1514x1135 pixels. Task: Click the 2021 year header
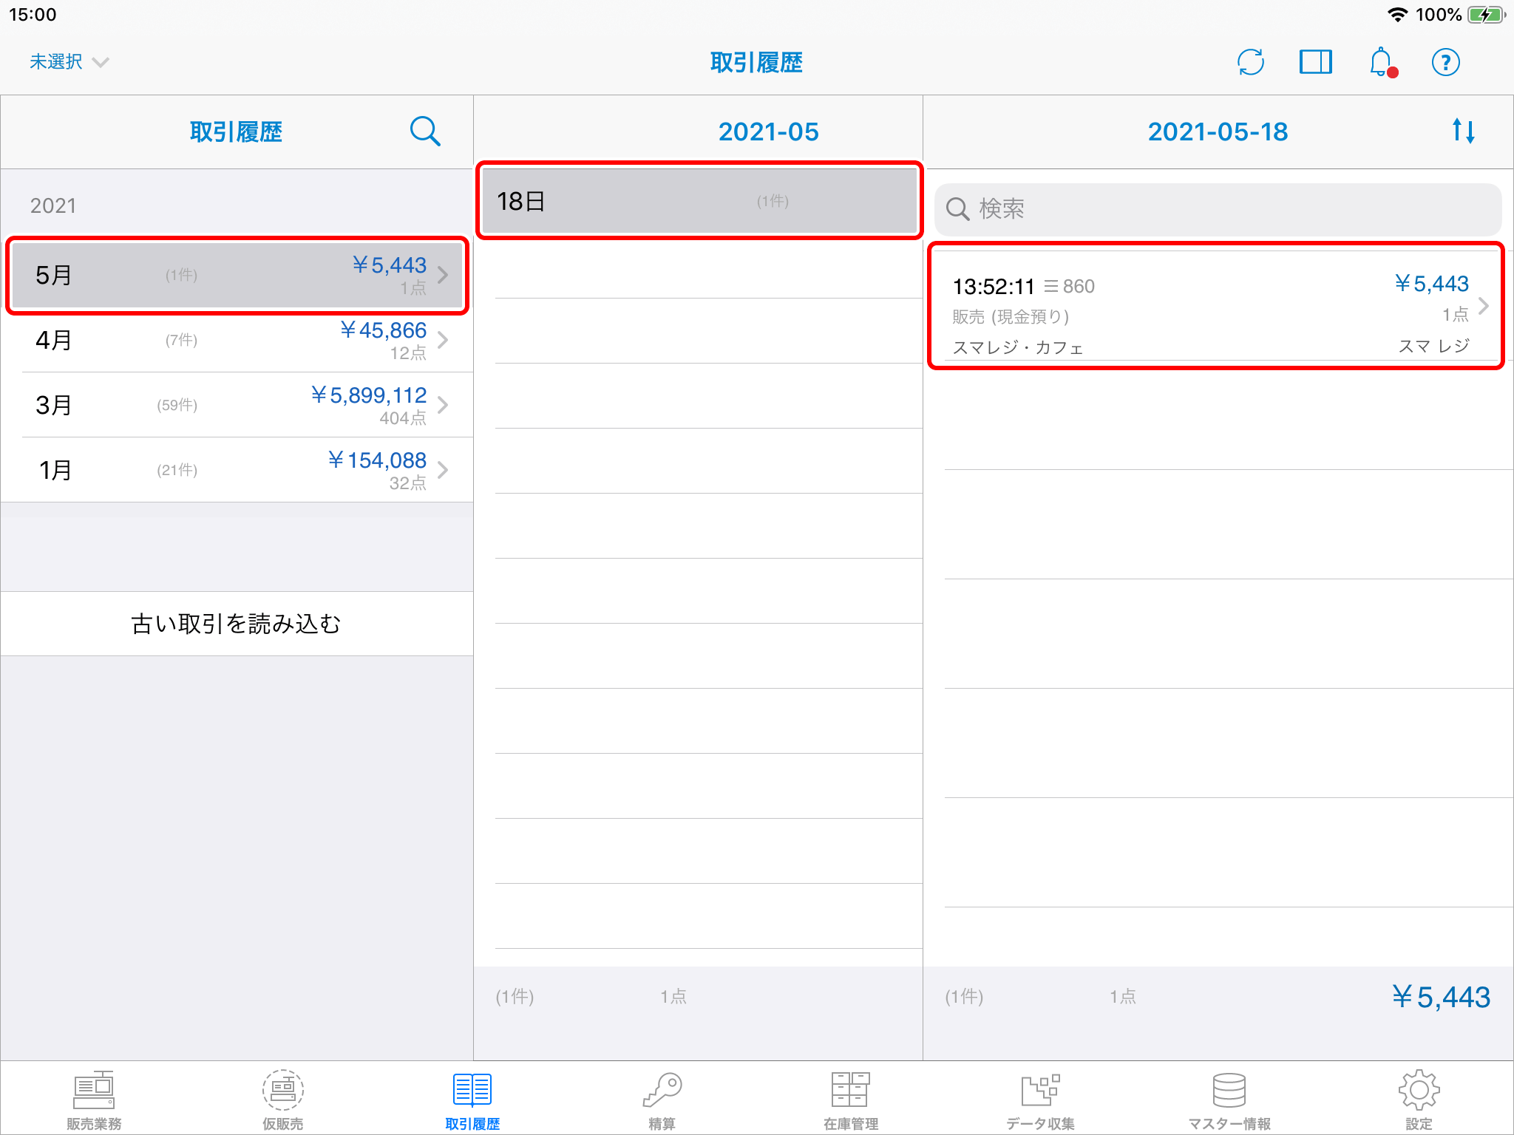pyautogui.click(x=52, y=205)
